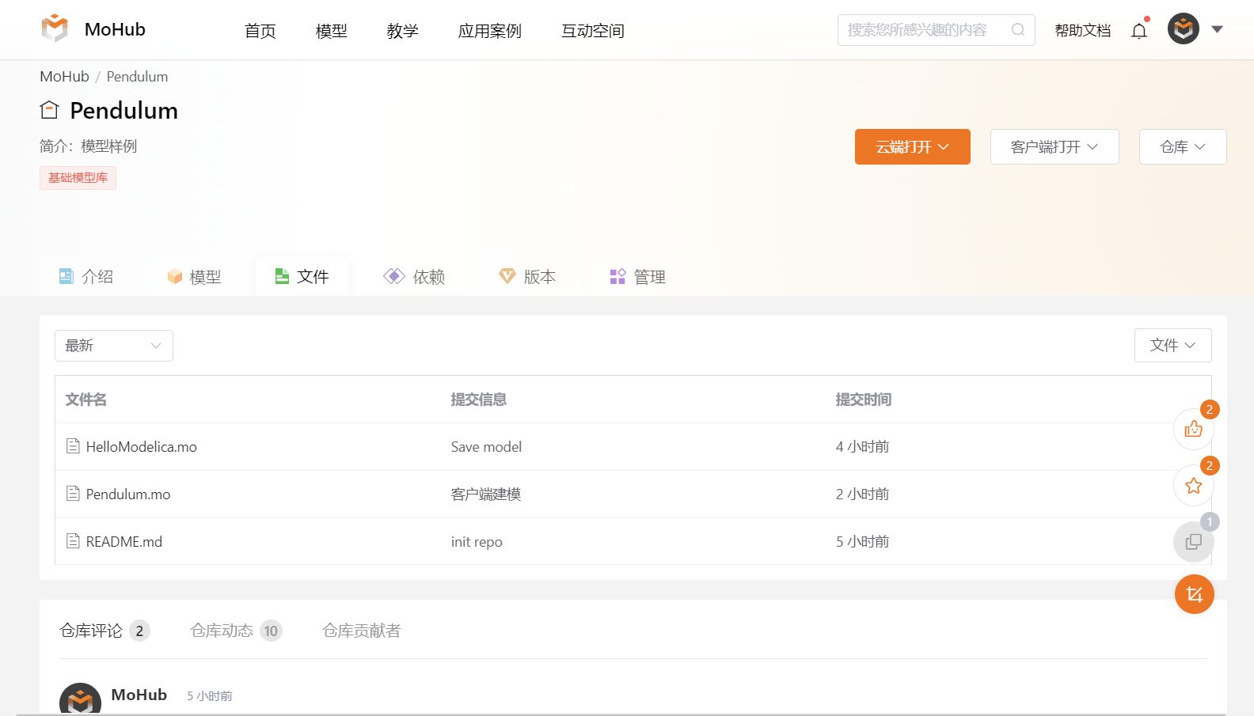Click the 2 小时前 timestamp
The width and height of the screenshot is (1254, 716).
coord(862,494)
